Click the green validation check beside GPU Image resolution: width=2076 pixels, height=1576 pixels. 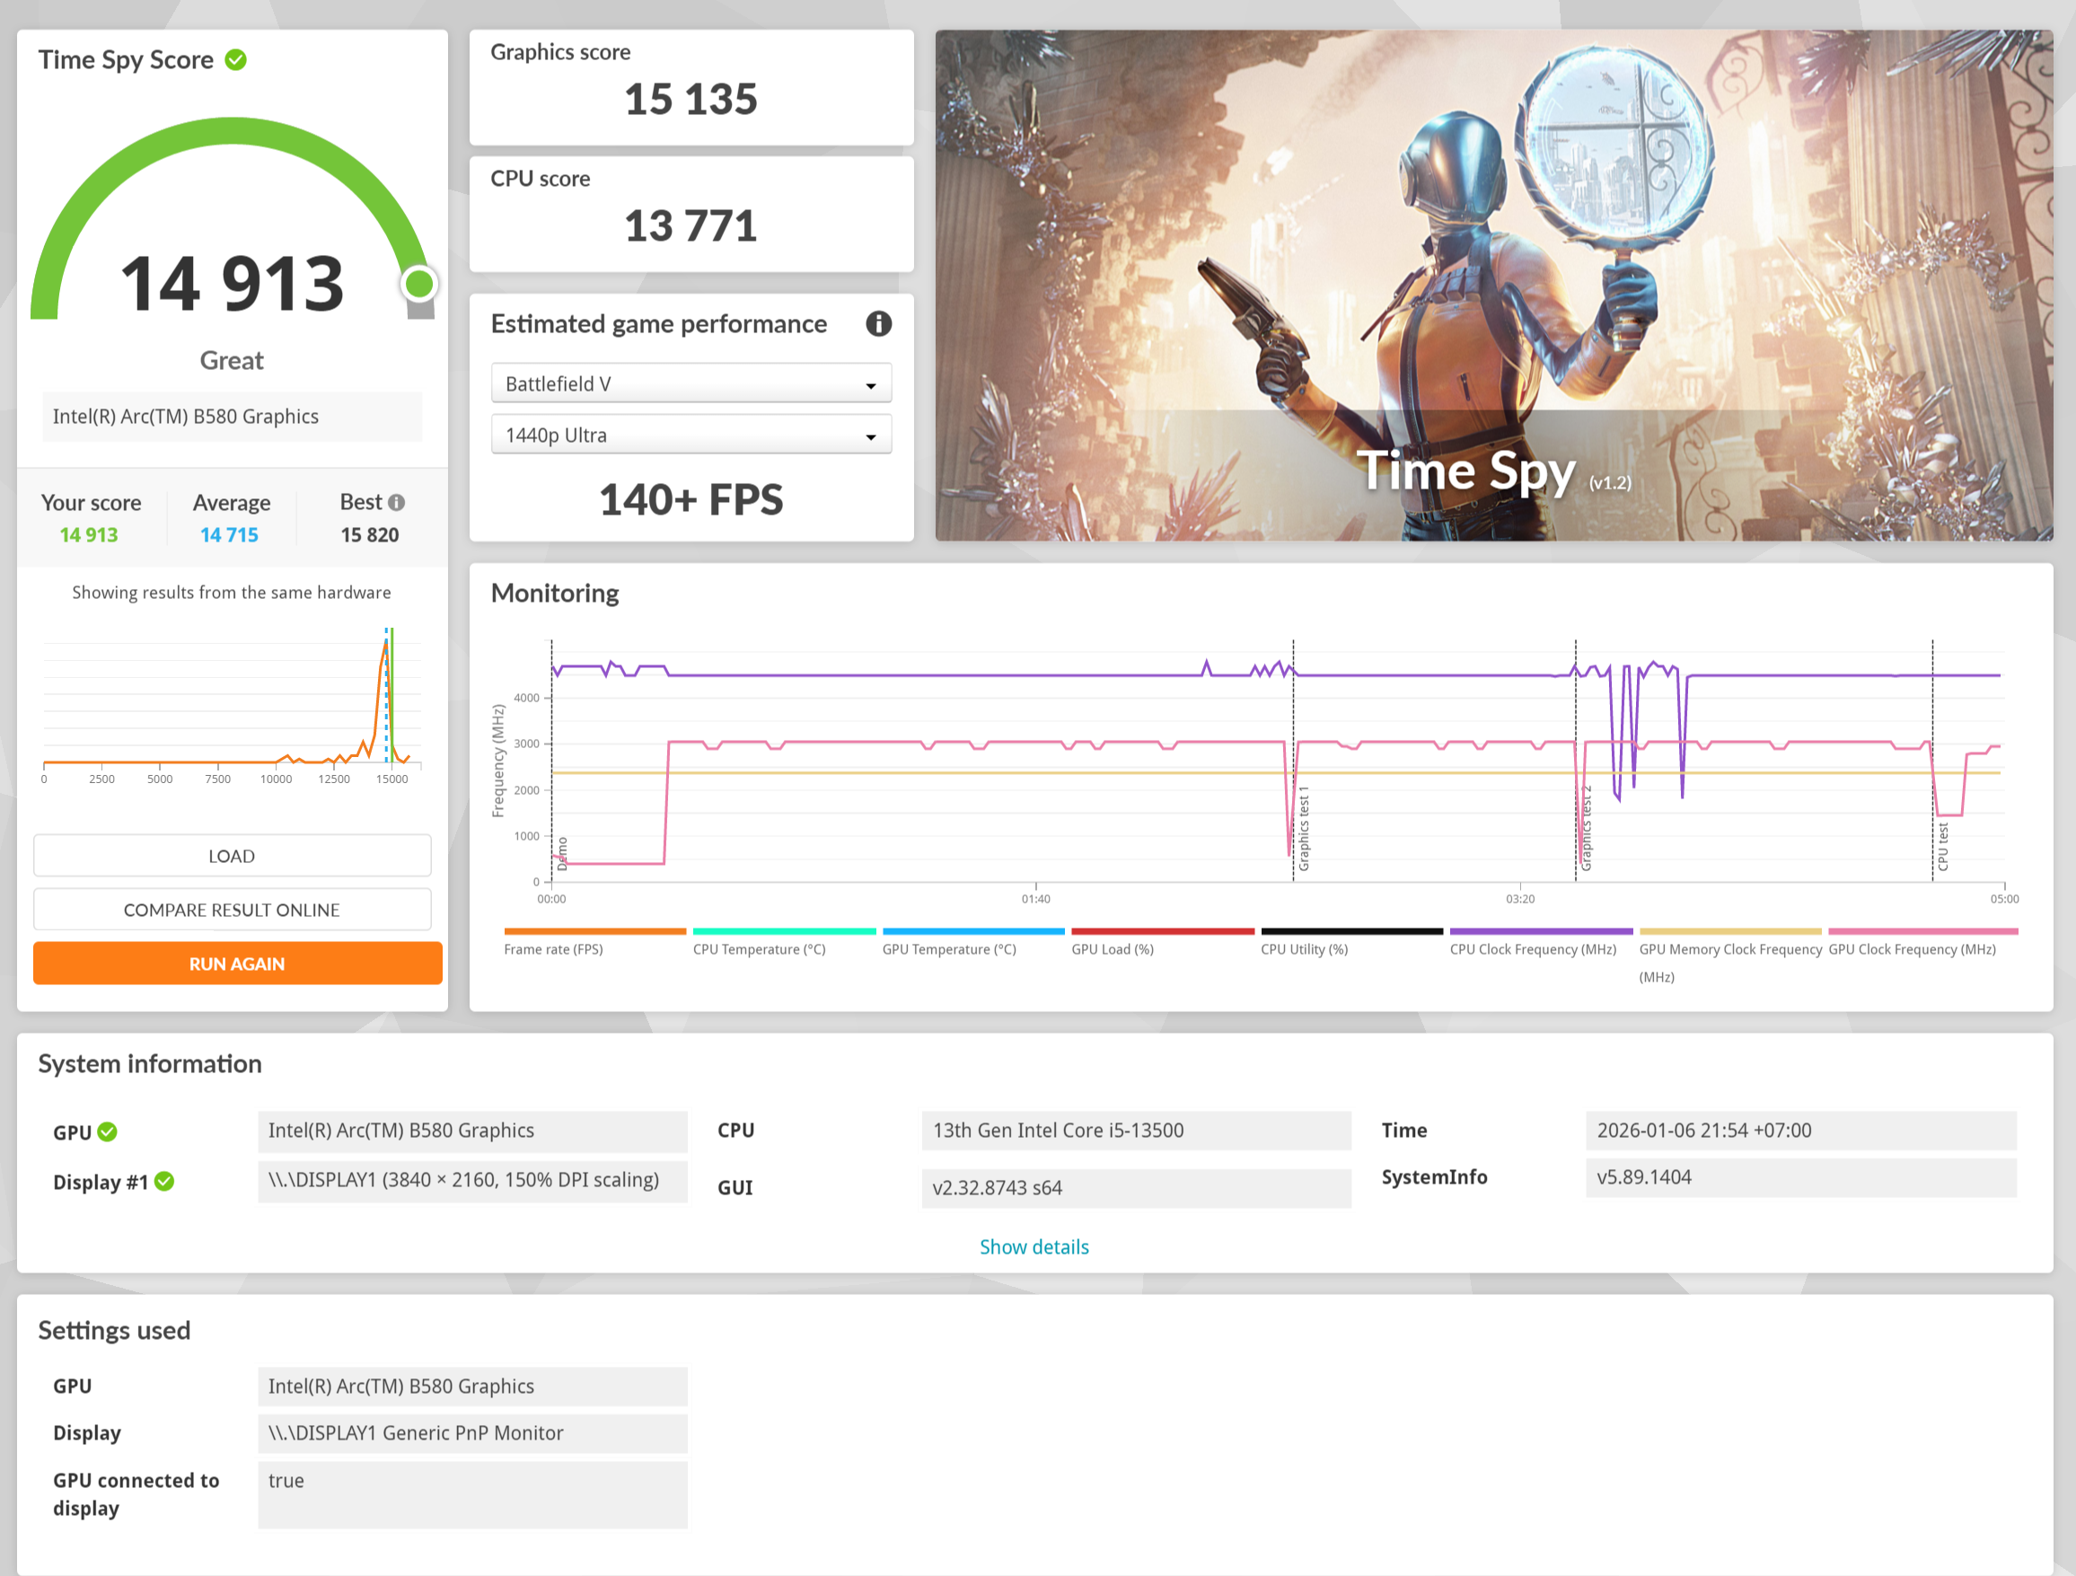coord(108,1132)
